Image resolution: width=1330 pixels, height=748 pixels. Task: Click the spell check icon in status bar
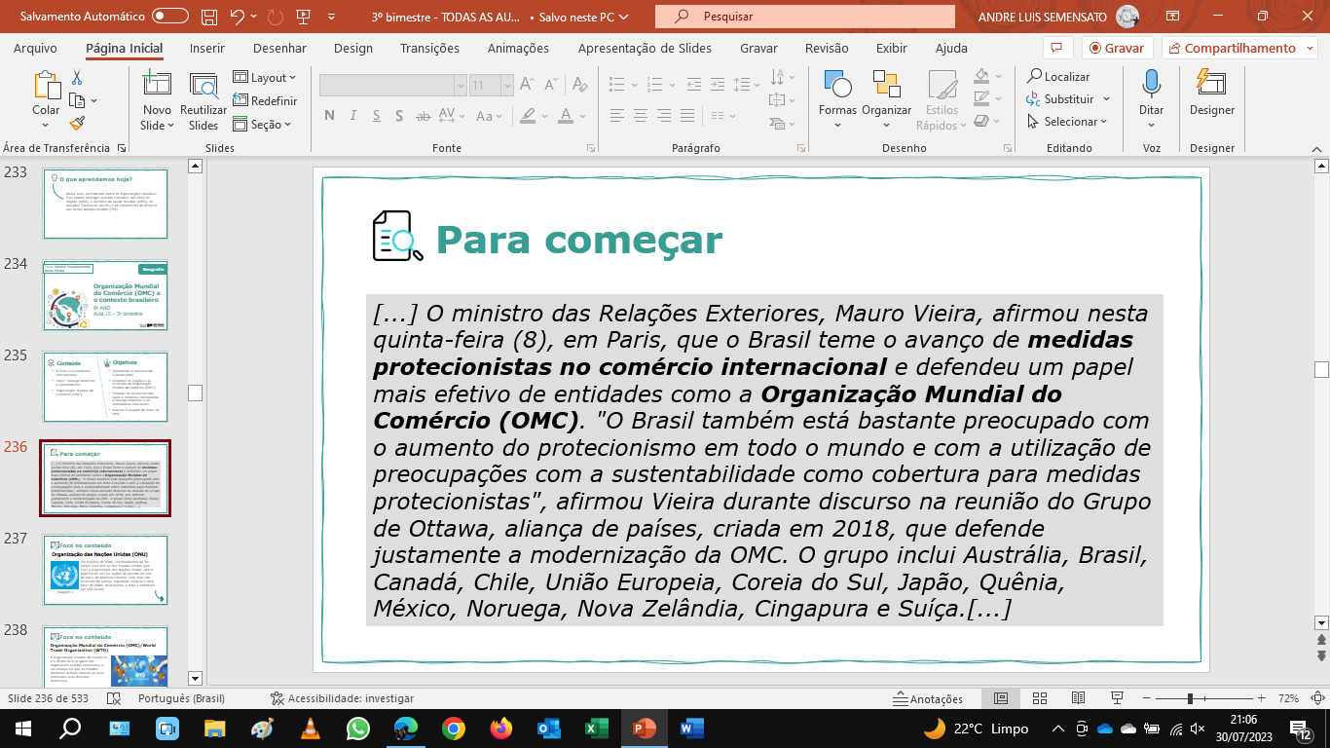point(114,698)
